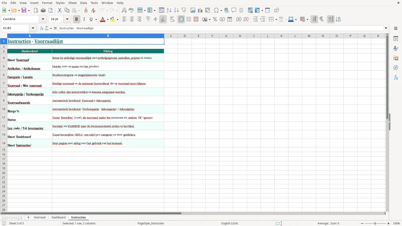This screenshot has height=226, width=402.
Task: Click Insert Comment icon
Action: pos(234,10)
